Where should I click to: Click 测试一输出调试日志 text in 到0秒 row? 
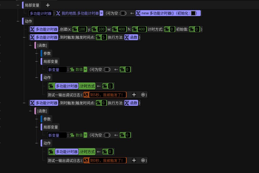[x=65, y=160]
